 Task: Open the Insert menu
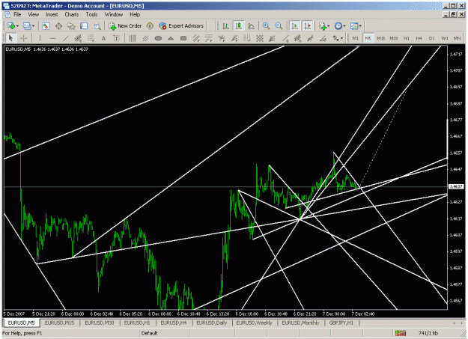click(x=52, y=14)
